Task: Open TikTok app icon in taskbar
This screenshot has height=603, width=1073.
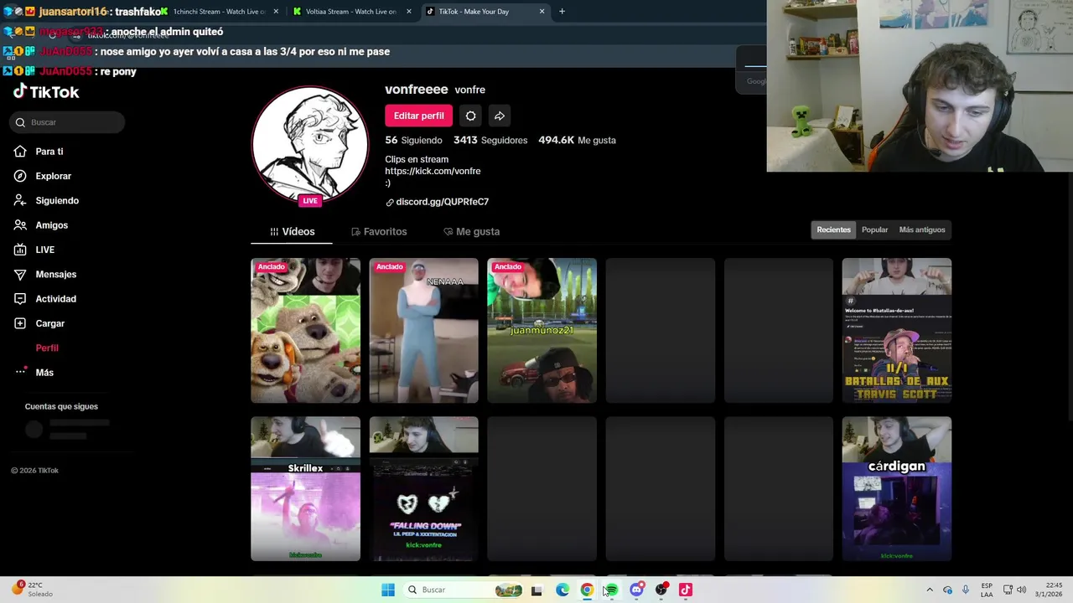Action: pos(685,590)
